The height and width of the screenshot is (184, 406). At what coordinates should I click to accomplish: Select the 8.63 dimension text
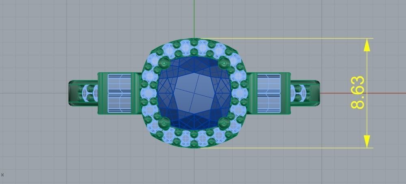[358, 92]
